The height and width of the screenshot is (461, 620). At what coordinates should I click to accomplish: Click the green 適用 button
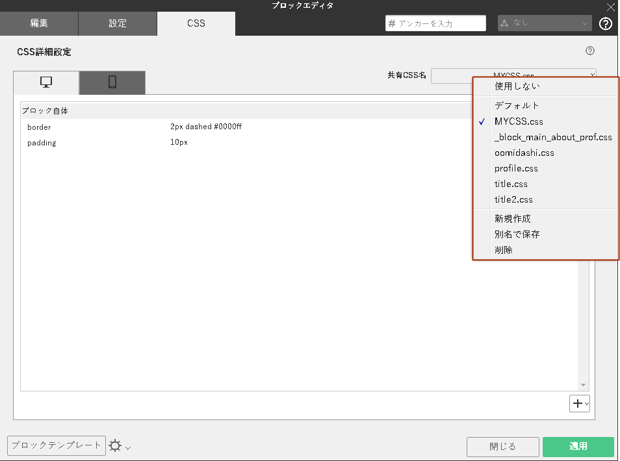[x=578, y=447]
